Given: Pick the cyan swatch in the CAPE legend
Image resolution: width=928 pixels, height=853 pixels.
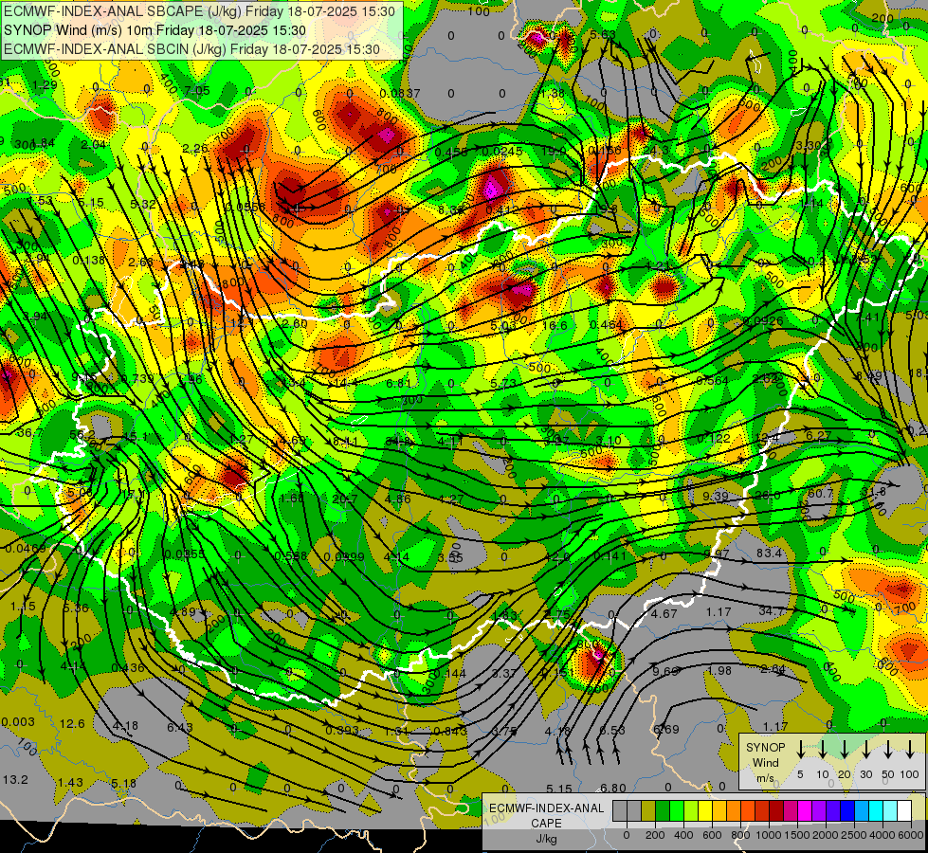Looking at the screenshot, I should 875,811.
